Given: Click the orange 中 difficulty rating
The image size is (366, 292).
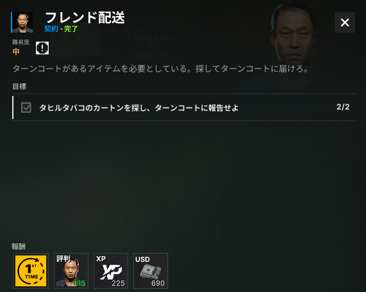Looking at the screenshot, I should (16, 51).
